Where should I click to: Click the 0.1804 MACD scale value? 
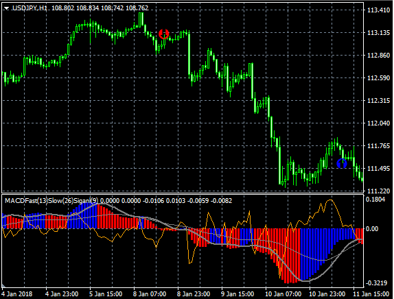coord(375,200)
